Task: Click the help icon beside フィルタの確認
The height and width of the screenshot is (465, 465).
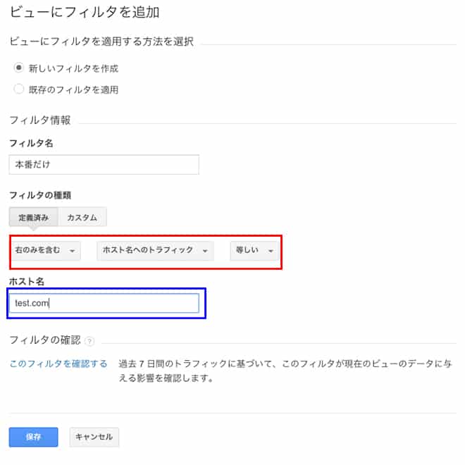Action: (x=89, y=341)
